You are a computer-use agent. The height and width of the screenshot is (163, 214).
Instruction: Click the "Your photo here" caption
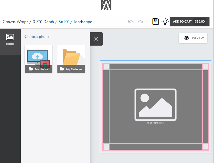pos(155,123)
